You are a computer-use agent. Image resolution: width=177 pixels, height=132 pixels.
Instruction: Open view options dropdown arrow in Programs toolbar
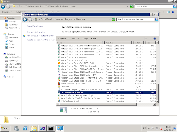150,38
